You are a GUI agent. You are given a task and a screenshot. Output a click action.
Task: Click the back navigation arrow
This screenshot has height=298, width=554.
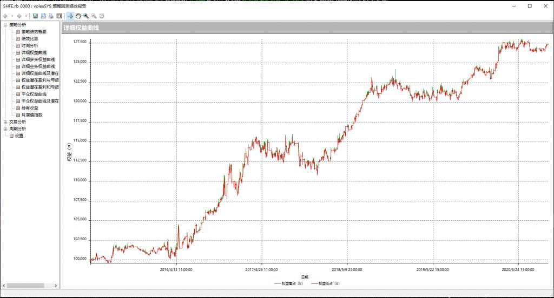coord(5,16)
